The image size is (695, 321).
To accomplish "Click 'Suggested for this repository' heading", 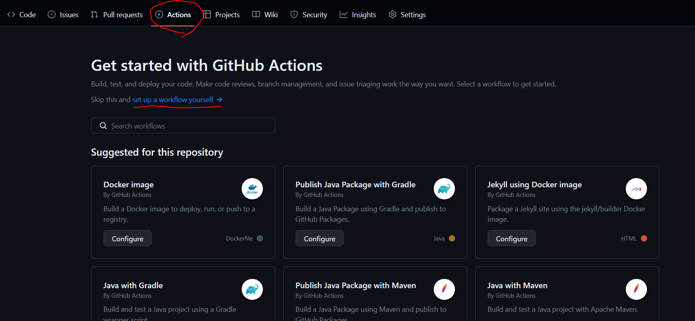I will 157,152.
